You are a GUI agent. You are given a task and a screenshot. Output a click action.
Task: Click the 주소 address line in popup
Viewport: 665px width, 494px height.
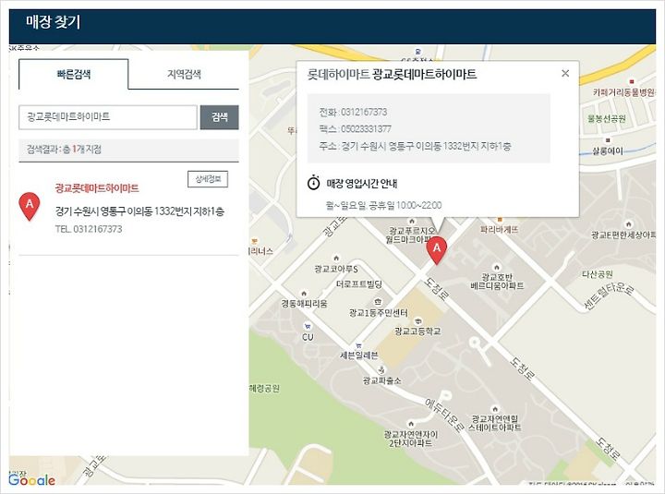pyautogui.click(x=415, y=146)
